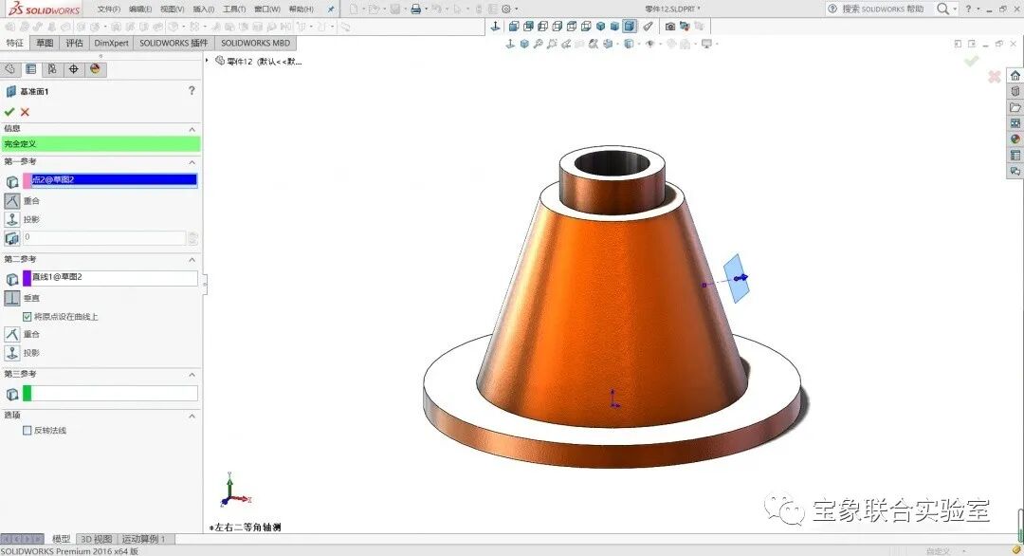Screen dimensions: 1024x556
Task: Switch to the 评估 tab
Action: pos(75,43)
